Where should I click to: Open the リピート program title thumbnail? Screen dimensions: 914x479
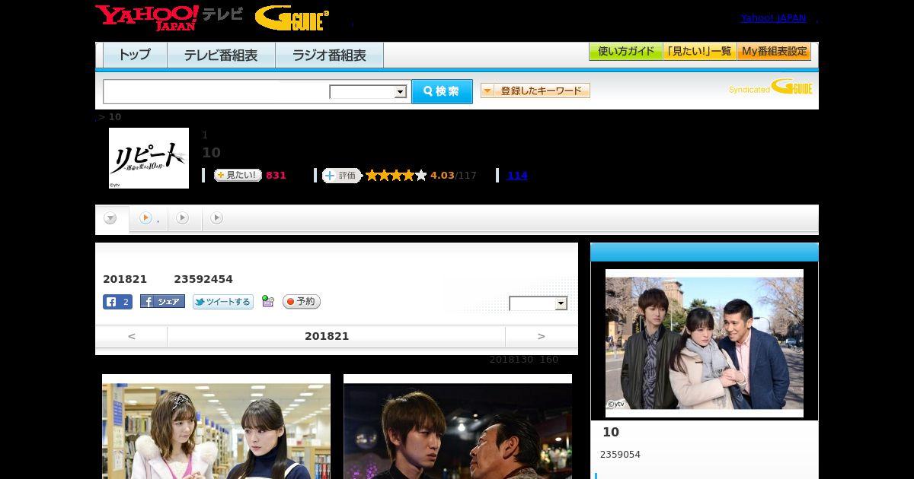pyautogui.click(x=149, y=158)
